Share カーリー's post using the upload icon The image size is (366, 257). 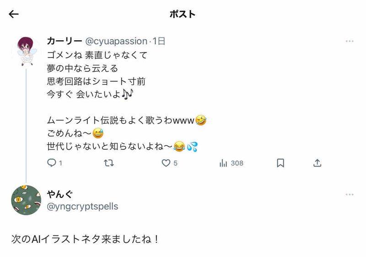pyautogui.click(x=318, y=163)
